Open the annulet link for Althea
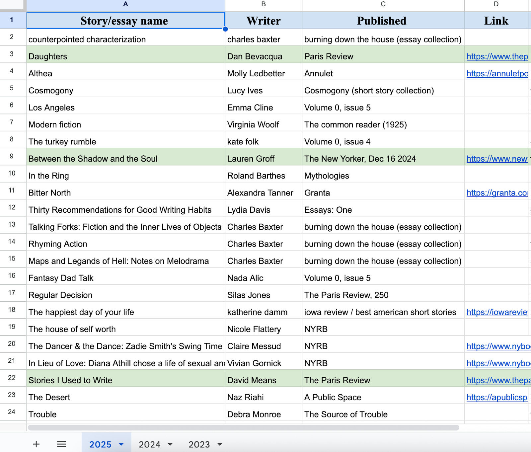 coord(497,73)
